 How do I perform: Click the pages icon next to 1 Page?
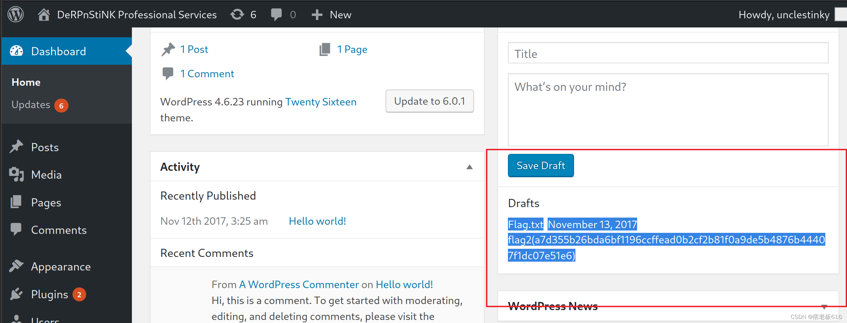point(324,49)
